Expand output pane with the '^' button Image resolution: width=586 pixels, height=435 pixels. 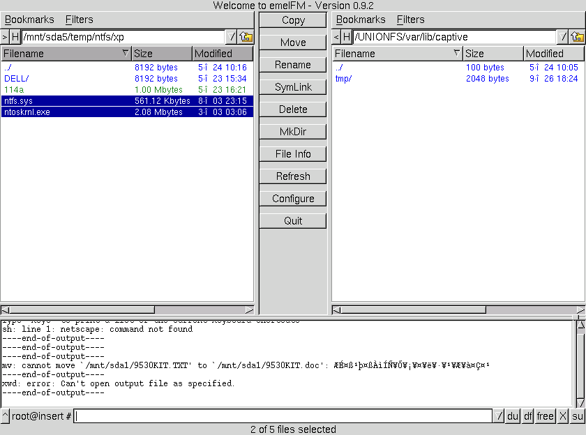(5, 416)
